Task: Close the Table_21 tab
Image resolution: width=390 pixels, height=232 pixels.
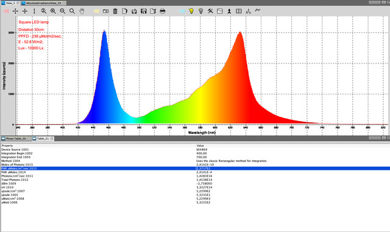Action: pos(52,138)
